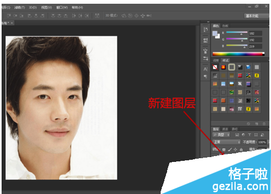Open the Brush Presets panel icon
The height and width of the screenshot is (194, 271).
[206, 58]
